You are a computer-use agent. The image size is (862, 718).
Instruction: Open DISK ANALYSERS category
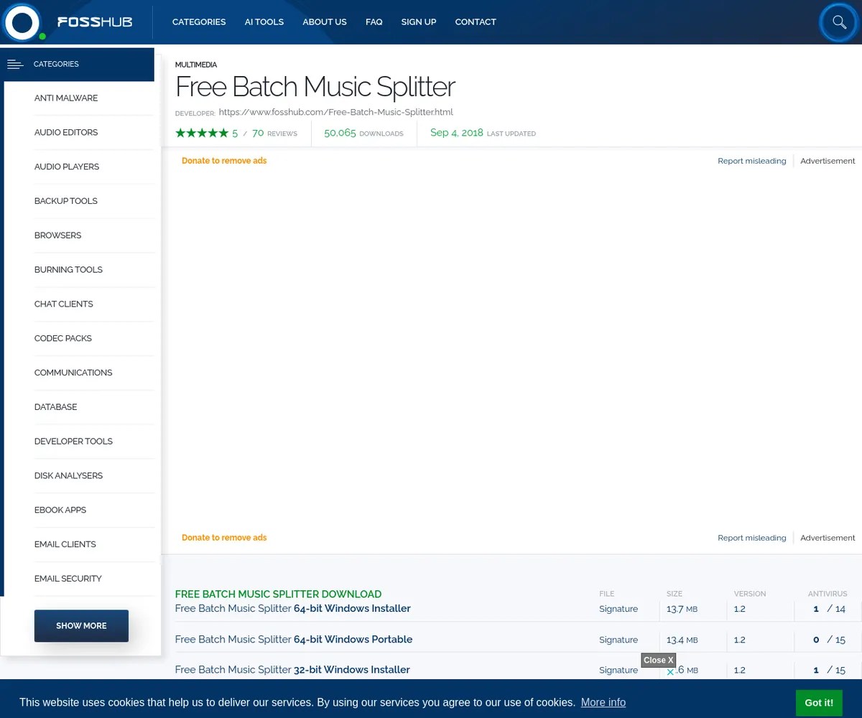coord(68,476)
